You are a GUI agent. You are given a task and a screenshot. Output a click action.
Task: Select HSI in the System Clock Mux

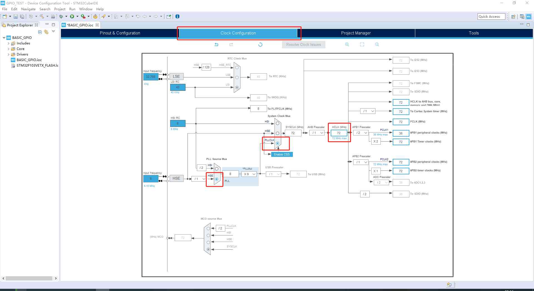click(278, 123)
